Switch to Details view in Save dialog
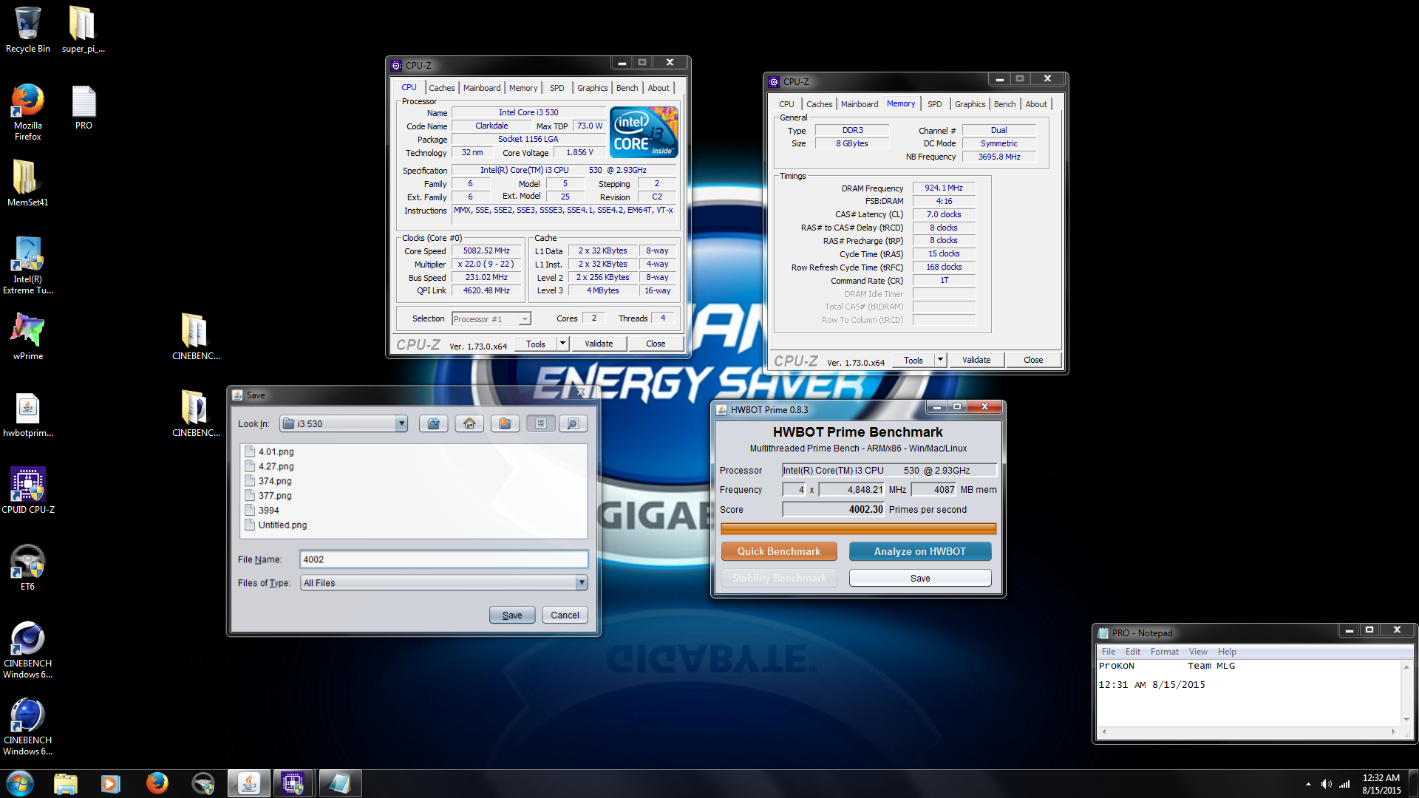Viewport: 1419px width, 798px height. 573,423
